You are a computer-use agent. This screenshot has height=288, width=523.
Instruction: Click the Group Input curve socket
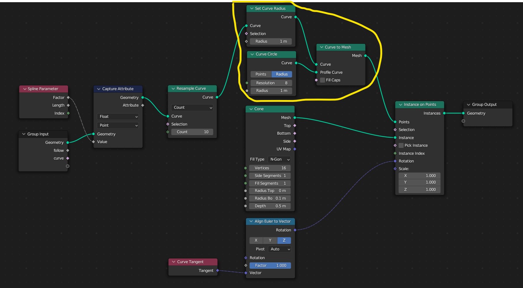click(x=68, y=158)
